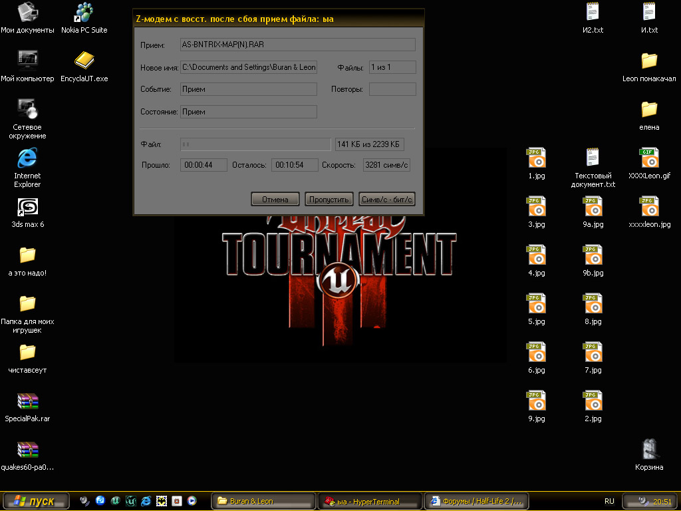Select XXXXLeon.gif file
This screenshot has height=511, width=681.
pyautogui.click(x=649, y=164)
